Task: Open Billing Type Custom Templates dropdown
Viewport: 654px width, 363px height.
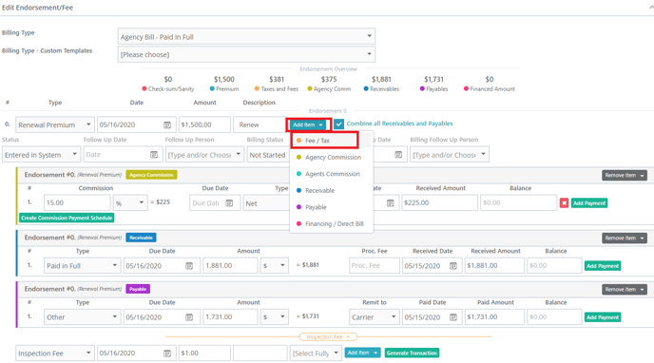Action: (x=246, y=54)
